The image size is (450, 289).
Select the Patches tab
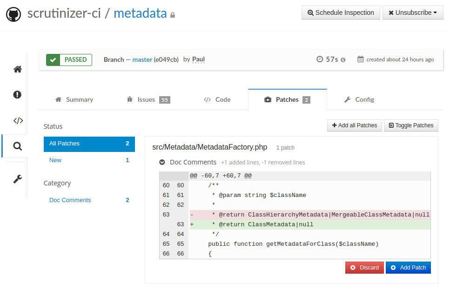coord(287,100)
